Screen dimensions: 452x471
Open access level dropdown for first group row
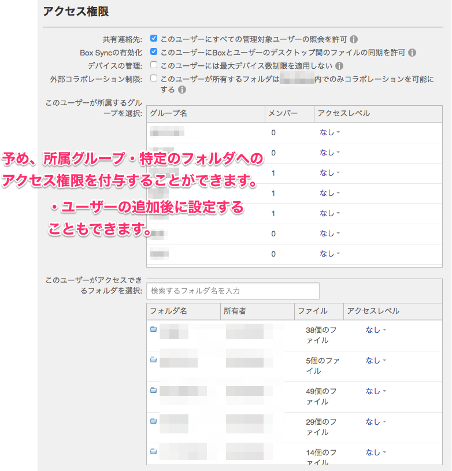329,132
